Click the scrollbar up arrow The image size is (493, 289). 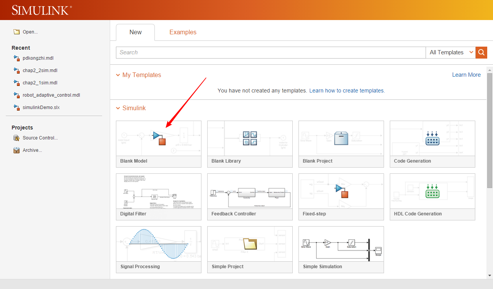pos(490,69)
